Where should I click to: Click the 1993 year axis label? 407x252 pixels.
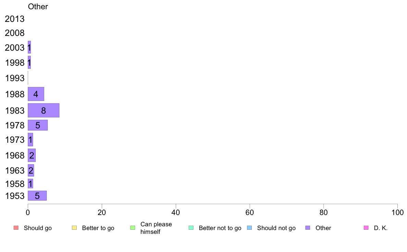(x=15, y=78)
